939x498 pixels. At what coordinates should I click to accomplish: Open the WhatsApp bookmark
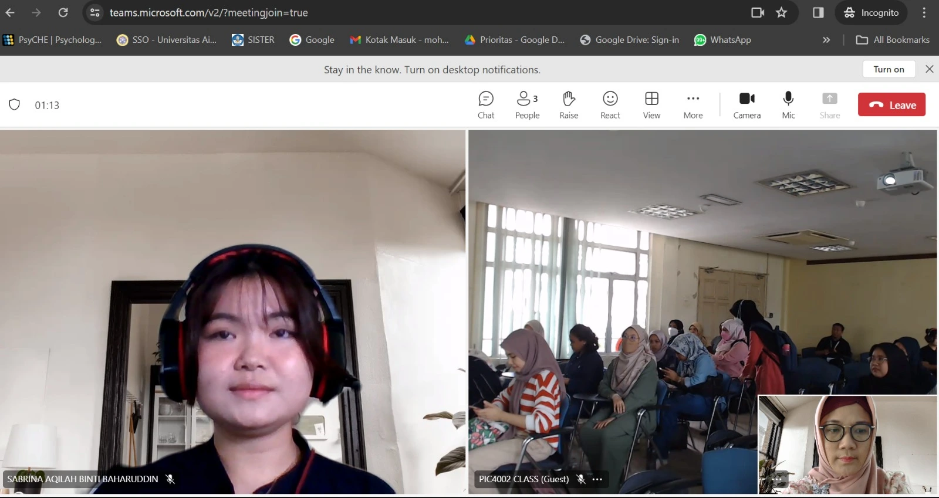click(722, 40)
